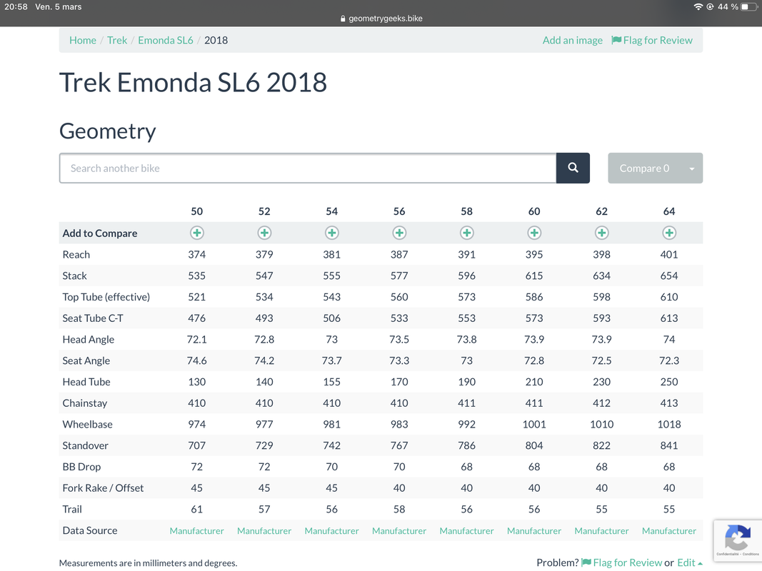Expand the Edit menu caret
Screen dimensions: 762x571
pos(701,563)
